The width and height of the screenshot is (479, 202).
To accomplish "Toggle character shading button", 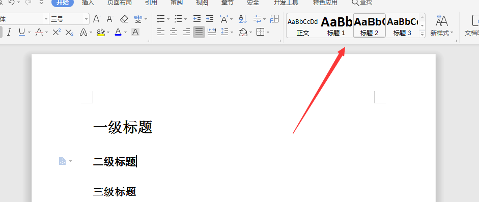I will pyautogui.click(x=135, y=32).
